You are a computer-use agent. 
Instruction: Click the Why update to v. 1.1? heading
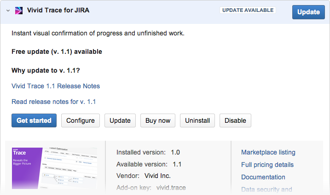click(46, 70)
